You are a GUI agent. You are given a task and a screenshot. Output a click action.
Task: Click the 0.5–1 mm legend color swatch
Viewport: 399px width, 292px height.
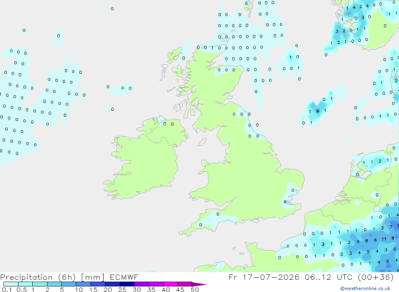(26, 284)
